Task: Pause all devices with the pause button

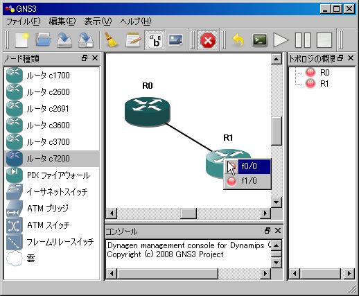Action: point(303,40)
